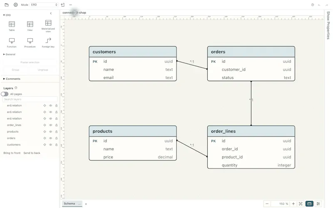The height and width of the screenshot is (208, 333).
Task: Select the customers table header on canvas
Action: point(133,52)
